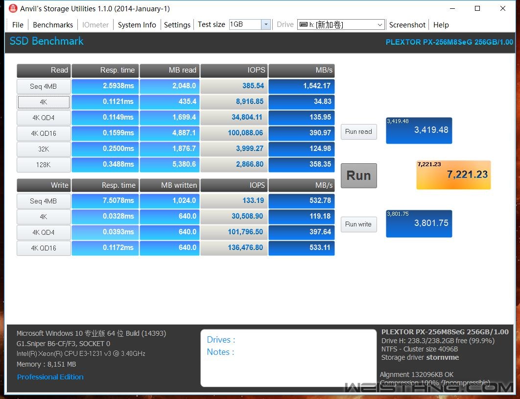Run the Read 4K test
Viewport: 520px width, 399px height.
coord(44,102)
